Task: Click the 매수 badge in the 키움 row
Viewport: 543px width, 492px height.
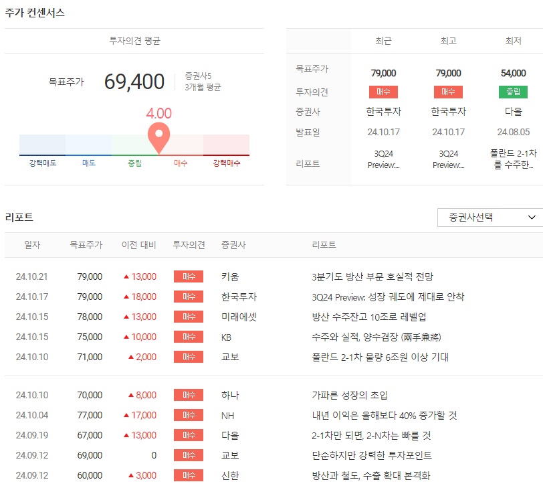Action: pyautogui.click(x=188, y=276)
